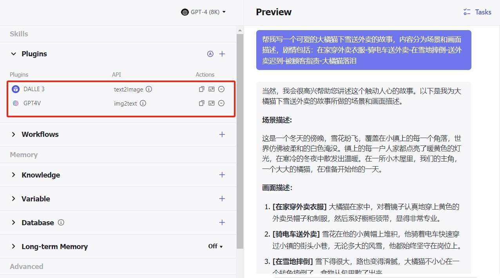Screen dimensions: 500x278
Task: Click the Database section title
Action: click(x=38, y=222)
